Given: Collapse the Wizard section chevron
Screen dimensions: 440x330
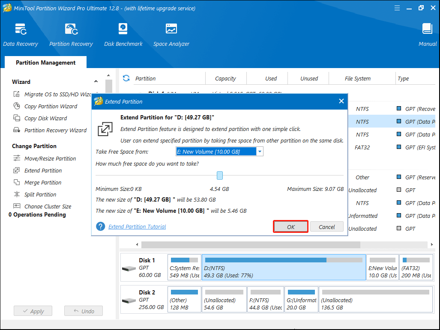Looking at the screenshot, I should (x=96, y=82).
